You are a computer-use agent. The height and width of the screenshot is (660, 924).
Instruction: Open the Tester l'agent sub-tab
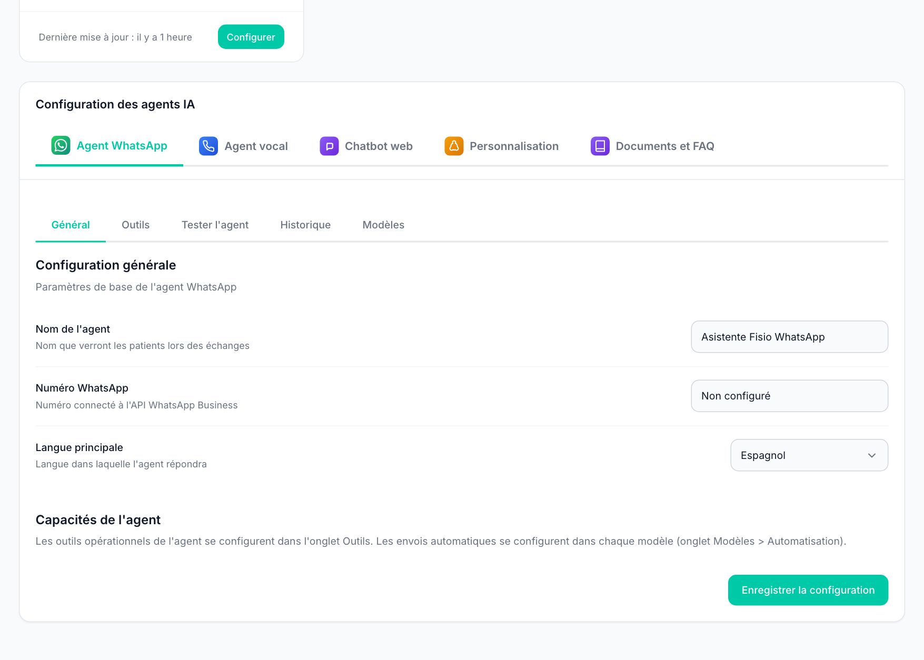coord(215,225)
